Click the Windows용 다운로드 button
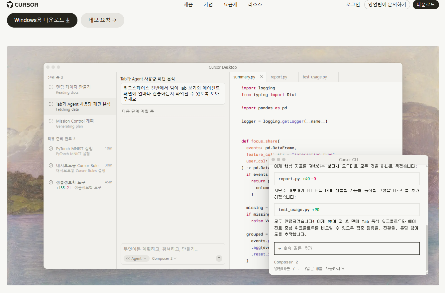The width and height of the screenshot is (445, 293). click(42, 20)
